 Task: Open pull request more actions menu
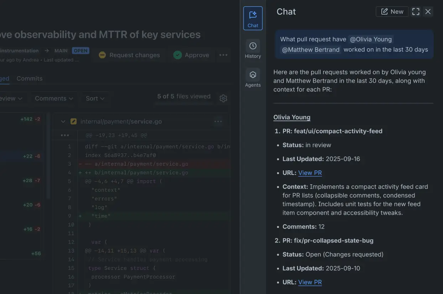tap(223, 55)
